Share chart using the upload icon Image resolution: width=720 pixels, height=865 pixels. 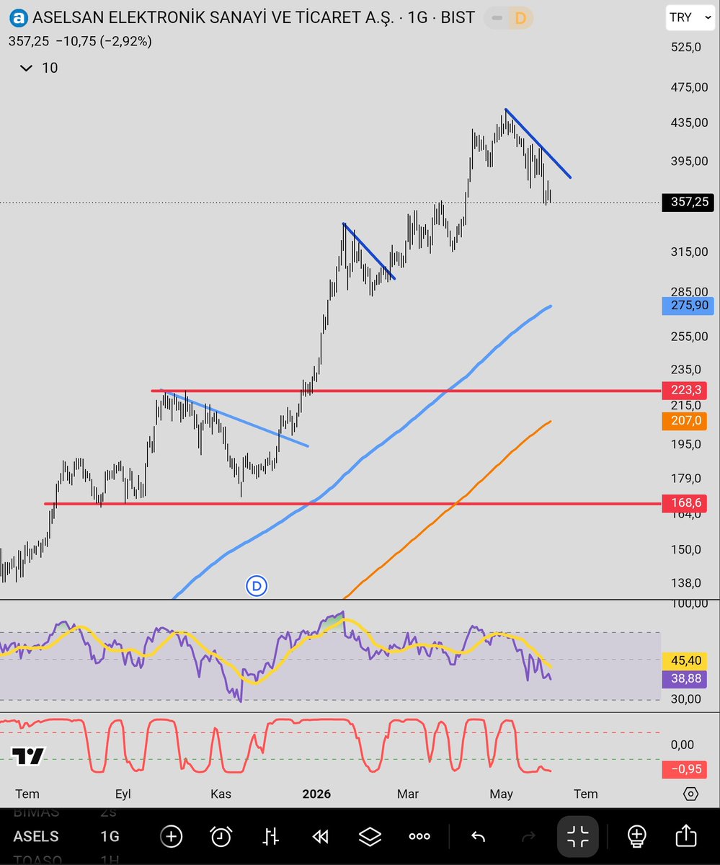[x=685, y=836]
